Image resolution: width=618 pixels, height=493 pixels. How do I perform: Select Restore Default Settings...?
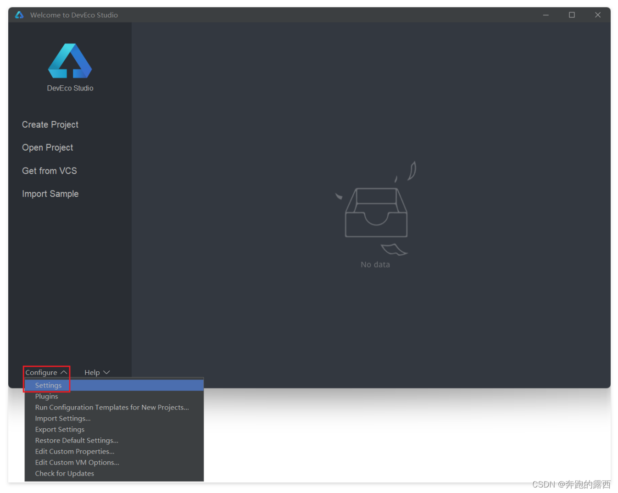tap(114, 440)
